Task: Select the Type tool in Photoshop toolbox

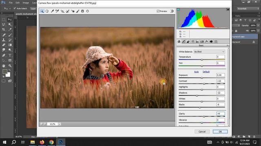Action: pos(10,55)
